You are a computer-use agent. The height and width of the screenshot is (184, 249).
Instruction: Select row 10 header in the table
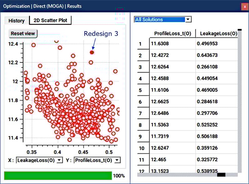tap(141, 148)
